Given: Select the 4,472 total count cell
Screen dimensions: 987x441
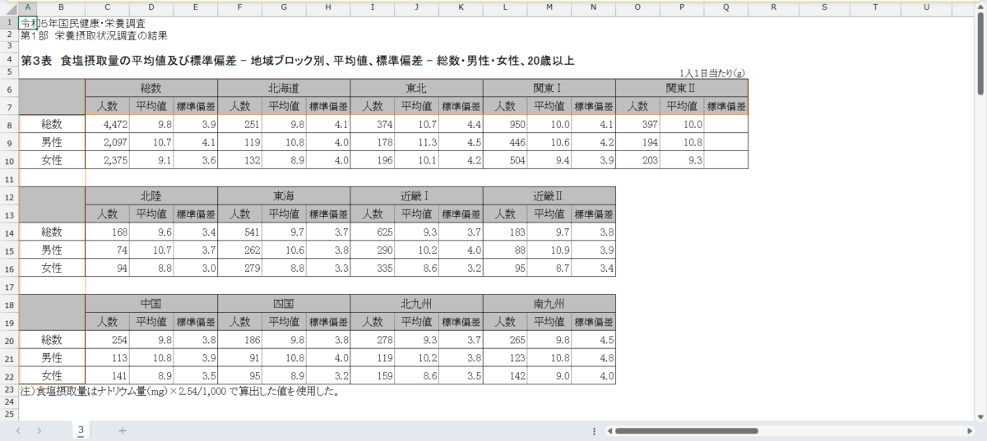Looking at the screenshot, I should click(107, 125).
